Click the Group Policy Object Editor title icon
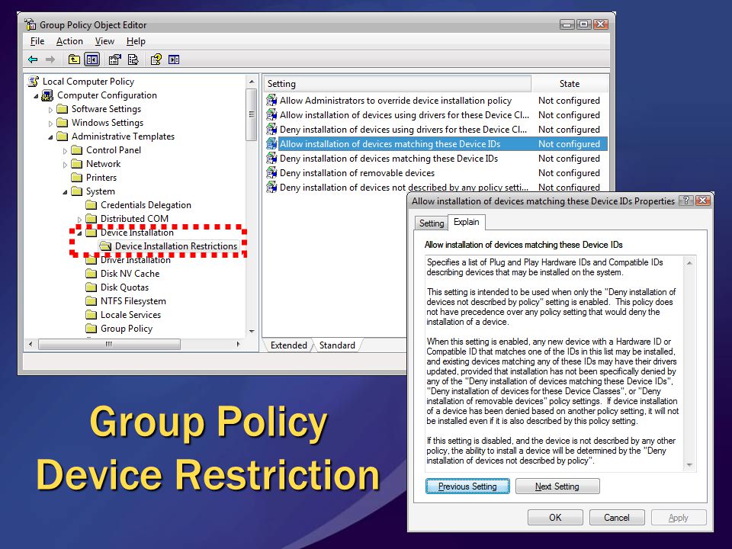Viewport: 732px width, 549px height. point(30,24)
